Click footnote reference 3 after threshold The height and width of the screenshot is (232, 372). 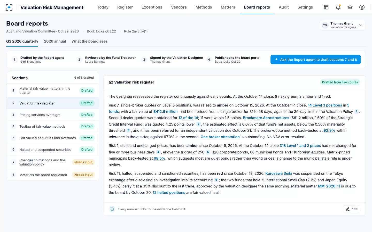click(128, 130)
